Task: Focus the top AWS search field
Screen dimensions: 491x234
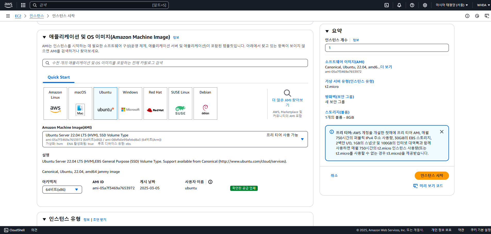Action: pyautogui.click(x=99, y=5)
